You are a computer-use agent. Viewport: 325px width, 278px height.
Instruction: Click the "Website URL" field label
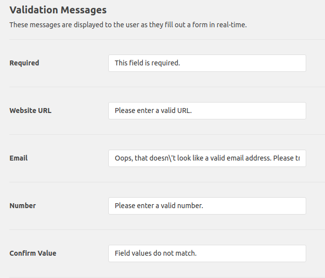(30, 111)
